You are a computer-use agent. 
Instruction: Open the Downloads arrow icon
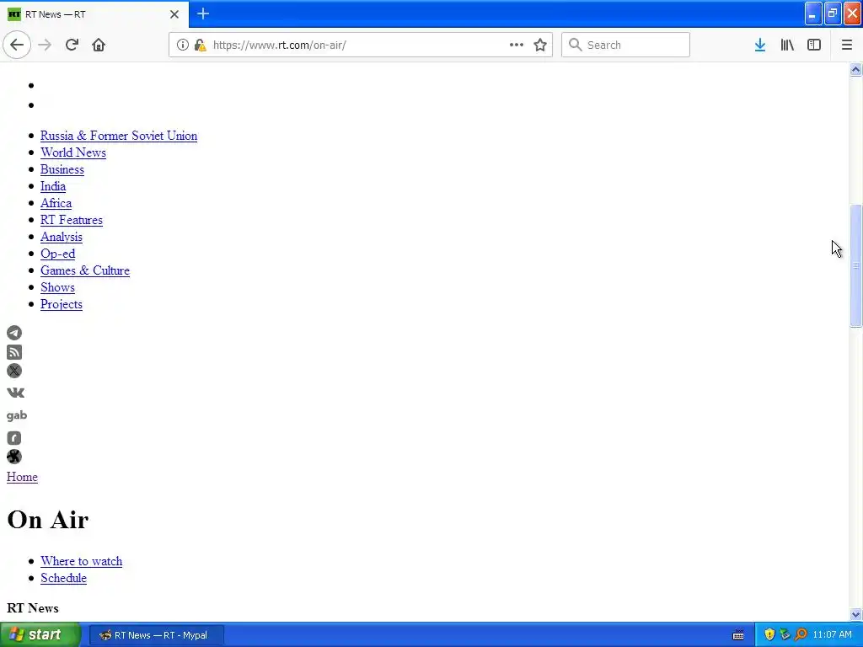pyautogui.click(x=760, y=45)
